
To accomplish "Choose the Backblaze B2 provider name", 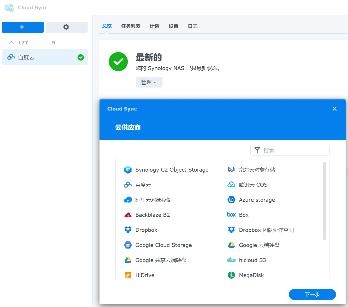I will click(x=153, y=215).
